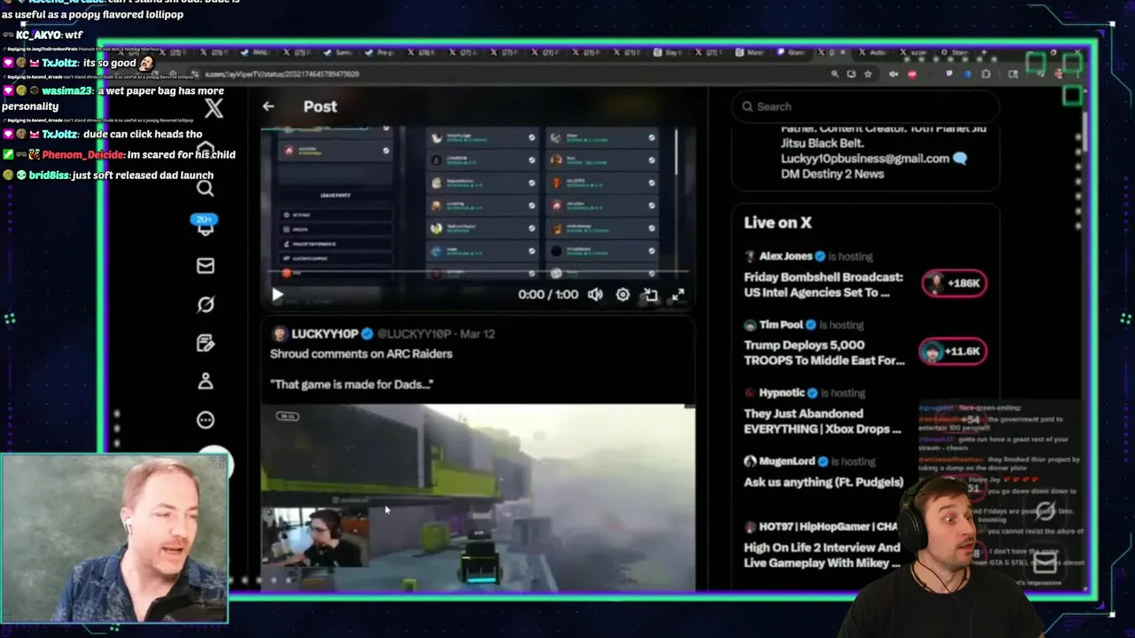Viewport: 1135px width, 638px height.
Task: Play the embedded video
Action: click(x=277, y=295)
